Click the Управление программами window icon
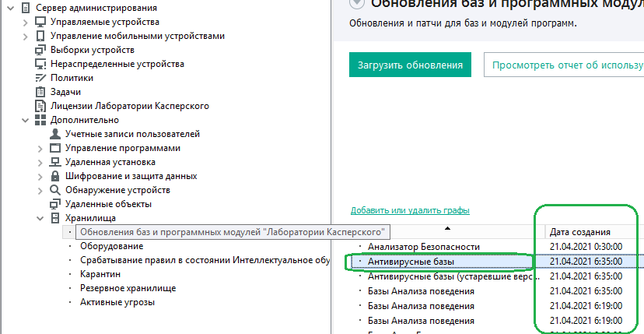The image size is (644, 334). point(55,148)
